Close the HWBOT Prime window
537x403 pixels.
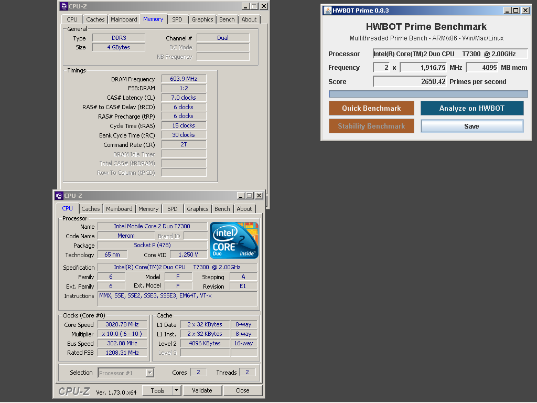tap(525, 10)
